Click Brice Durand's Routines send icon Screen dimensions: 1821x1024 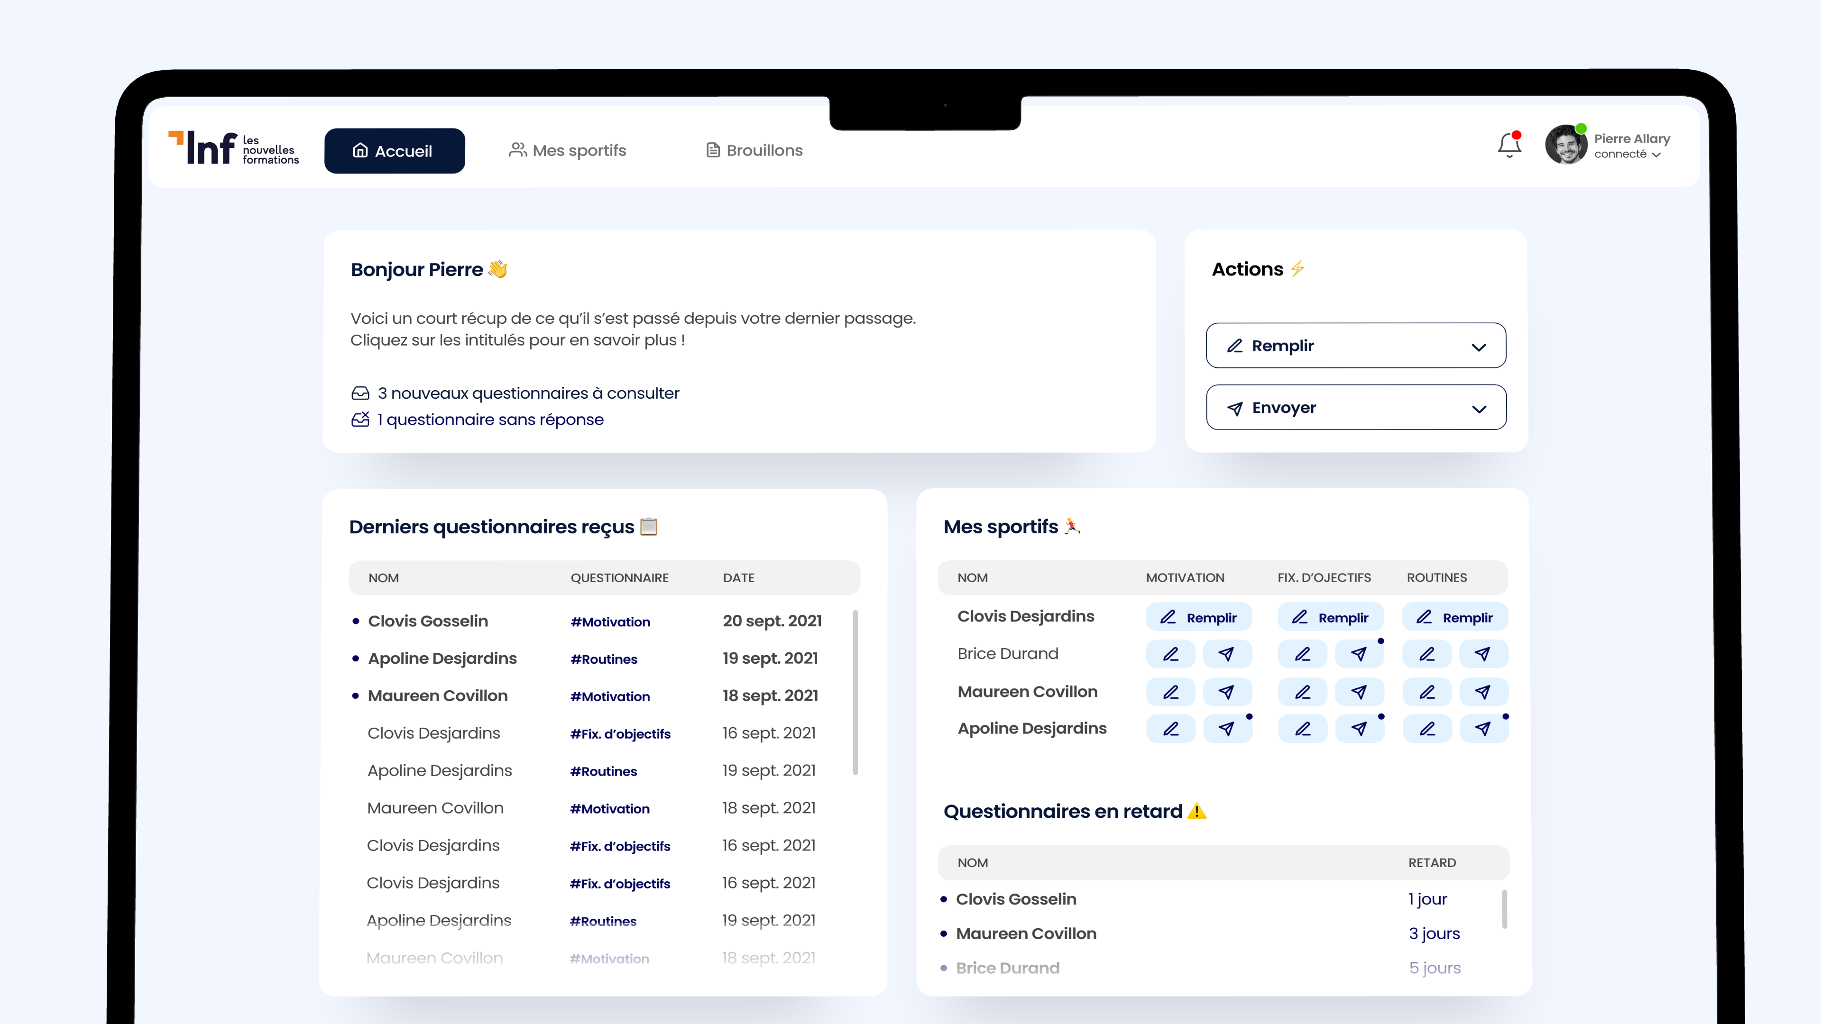point(1484,654)
